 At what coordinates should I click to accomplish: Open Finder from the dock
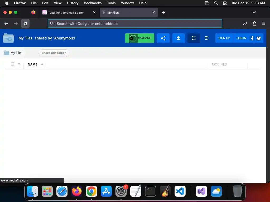click(x=32, y=191)
